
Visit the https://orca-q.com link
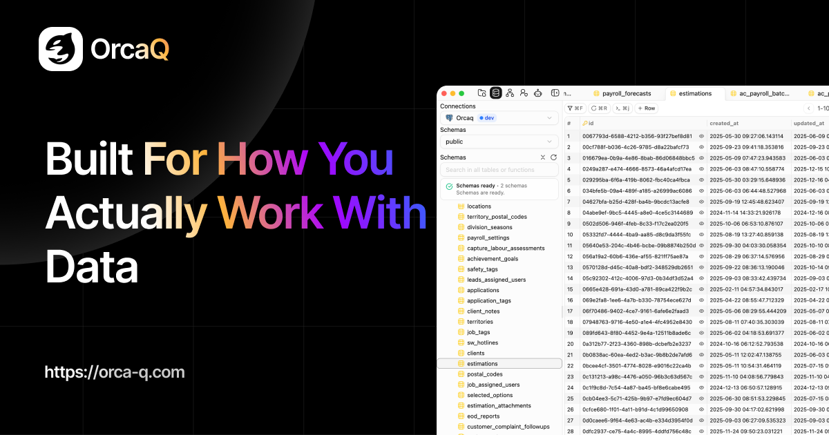point(115,372)
